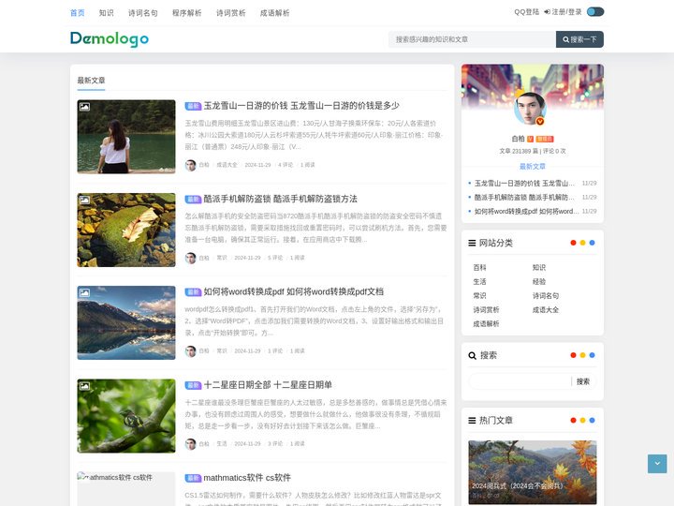The width and height of the screenshot is (674, 506).
Task: Click the 最新 badge on 玉龙雪山 article
Action: (193, 106)
